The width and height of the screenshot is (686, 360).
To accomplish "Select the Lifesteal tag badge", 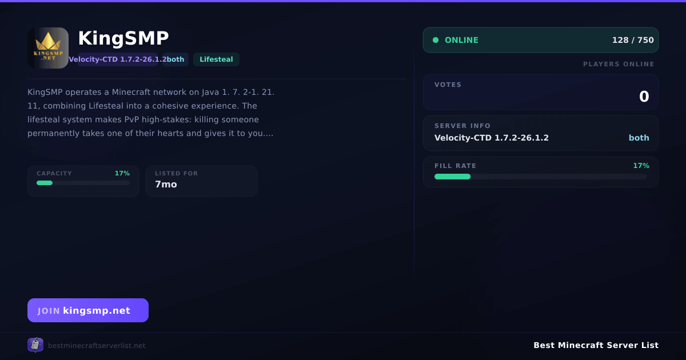I will tap(216, 59).
